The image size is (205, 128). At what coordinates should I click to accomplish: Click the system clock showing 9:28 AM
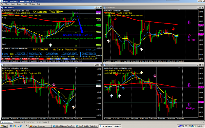pos(200,126)
